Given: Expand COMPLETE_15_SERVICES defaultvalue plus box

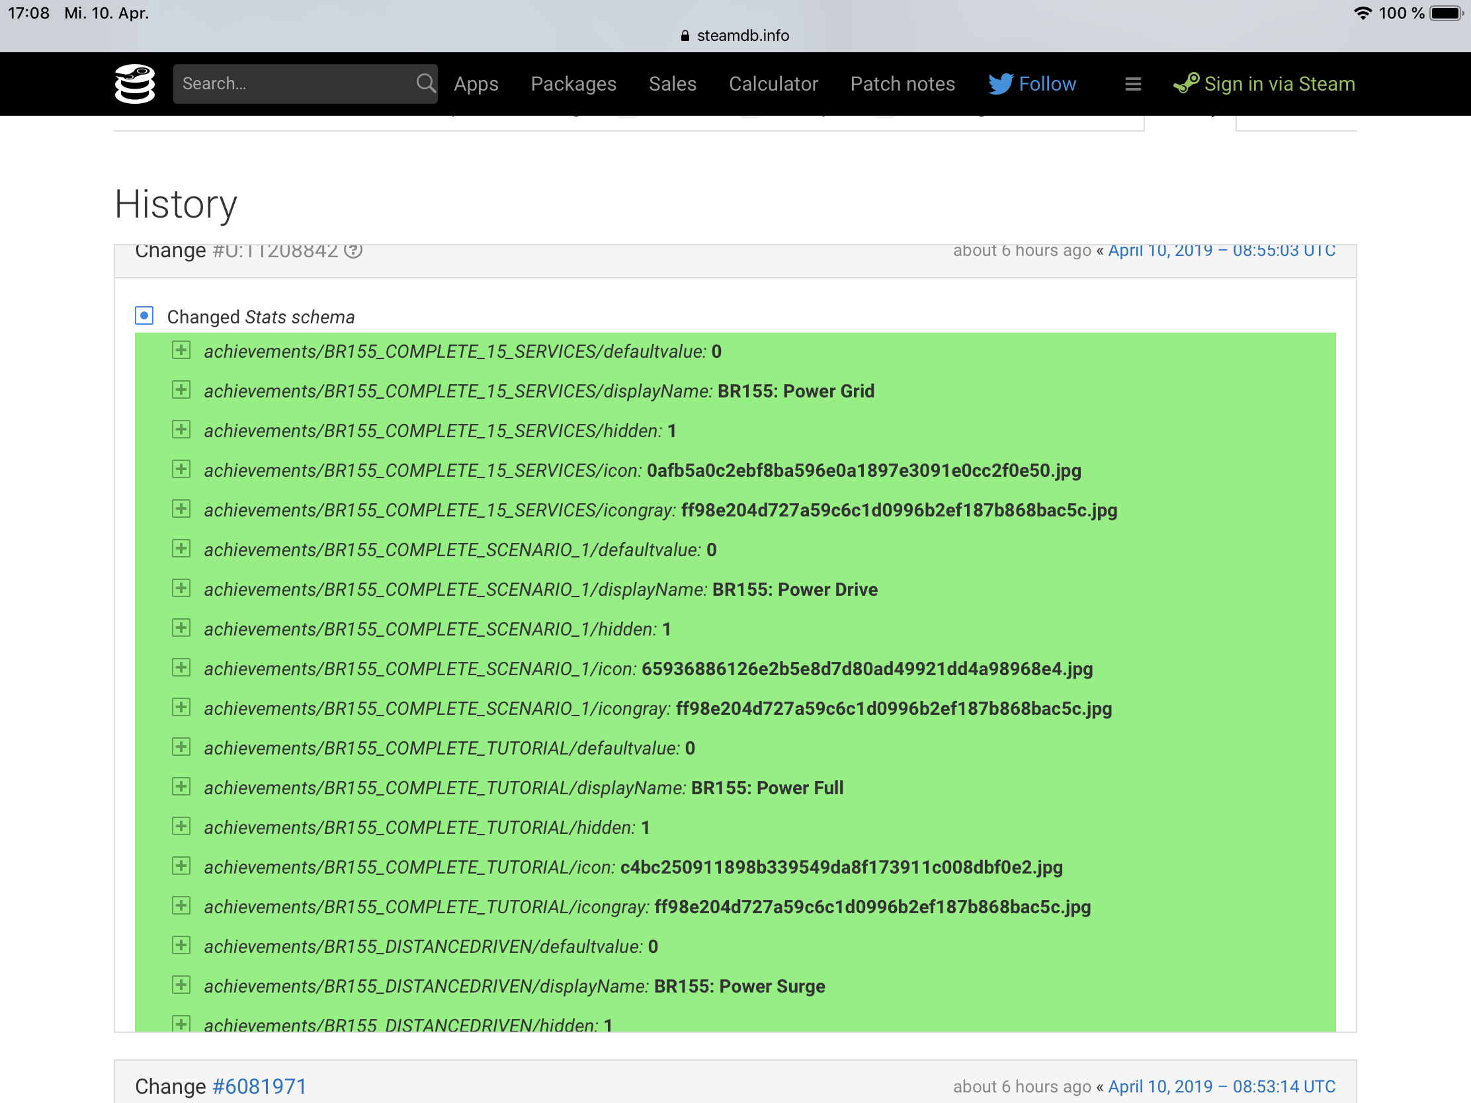Looking at the screenshot, I should (x=181, y=350).
